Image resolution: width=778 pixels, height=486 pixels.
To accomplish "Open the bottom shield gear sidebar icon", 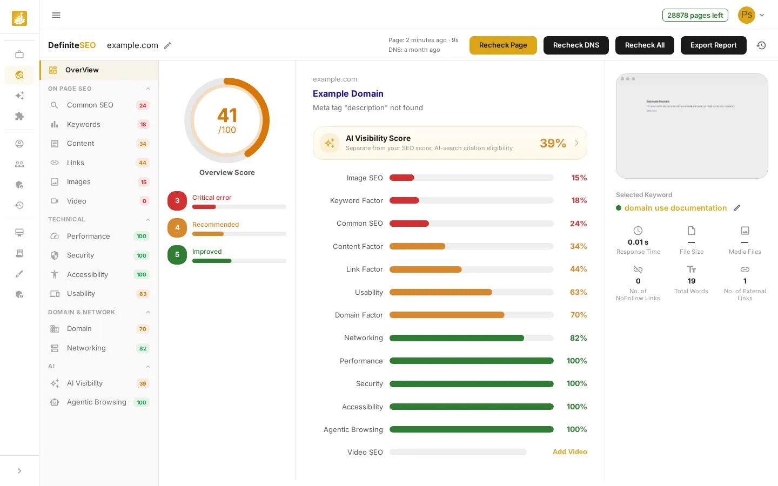I will (x=19, y=294).
